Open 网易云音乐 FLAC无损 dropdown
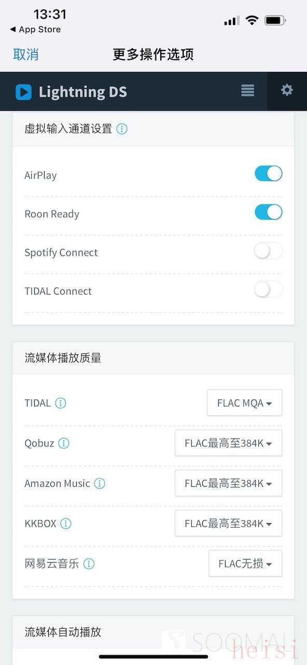This screenshot has width=307, height=665. coord(245,564)
